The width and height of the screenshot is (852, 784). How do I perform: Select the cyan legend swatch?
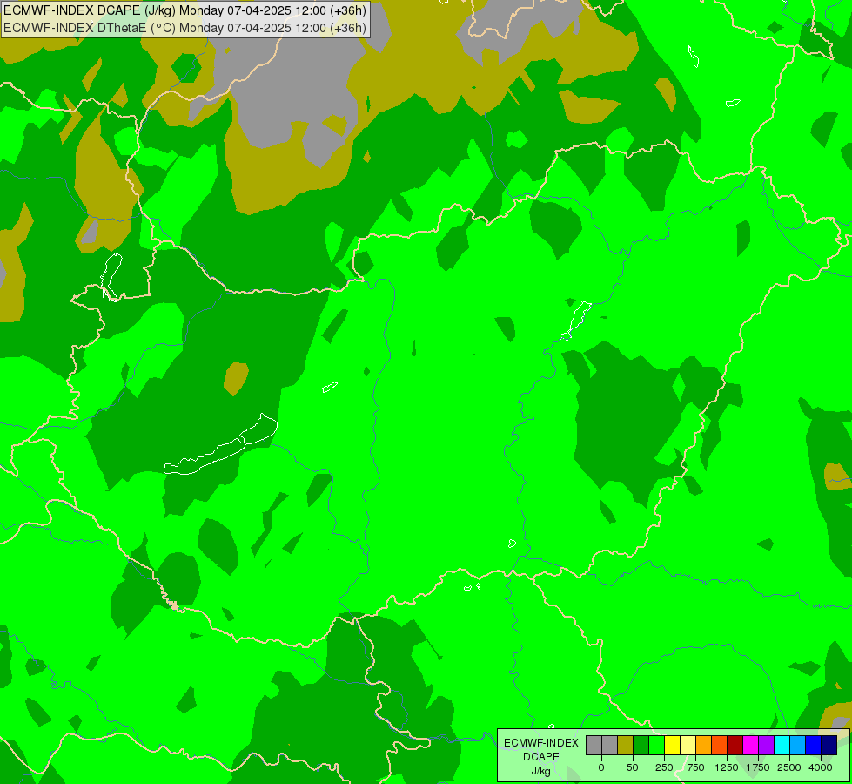coord(782,746)
